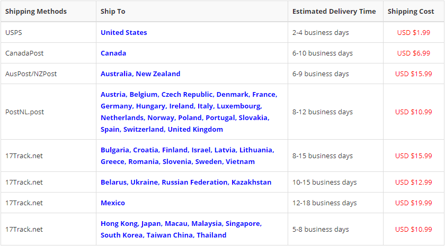Select the Estimated Delivery Time header
Image resolution: width=445 pixels, height=246 pixels.
[x=334, y=11]
